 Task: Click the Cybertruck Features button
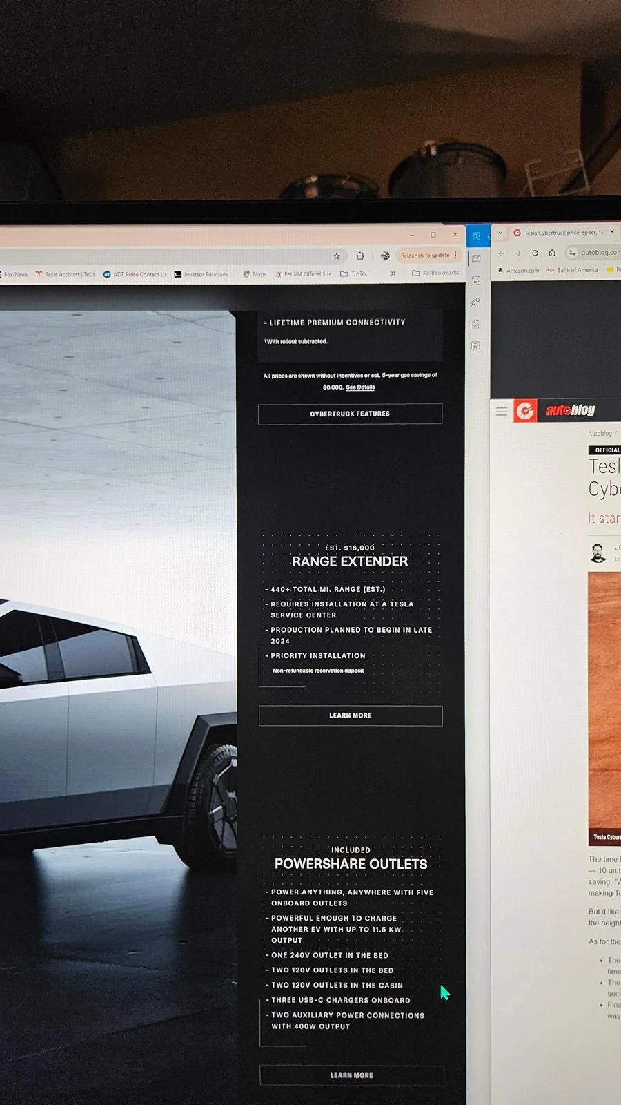point(350,414)
